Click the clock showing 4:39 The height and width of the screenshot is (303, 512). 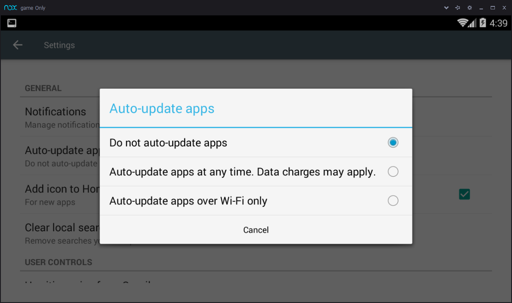(498, 23)
